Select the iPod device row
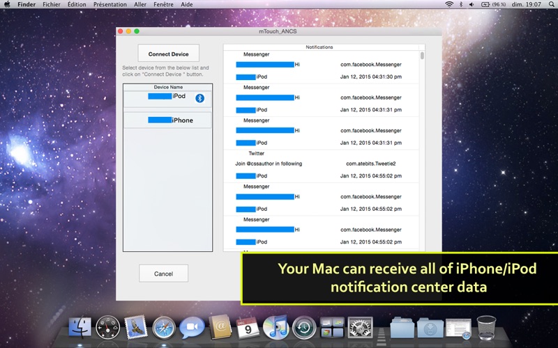 point(167,99)
